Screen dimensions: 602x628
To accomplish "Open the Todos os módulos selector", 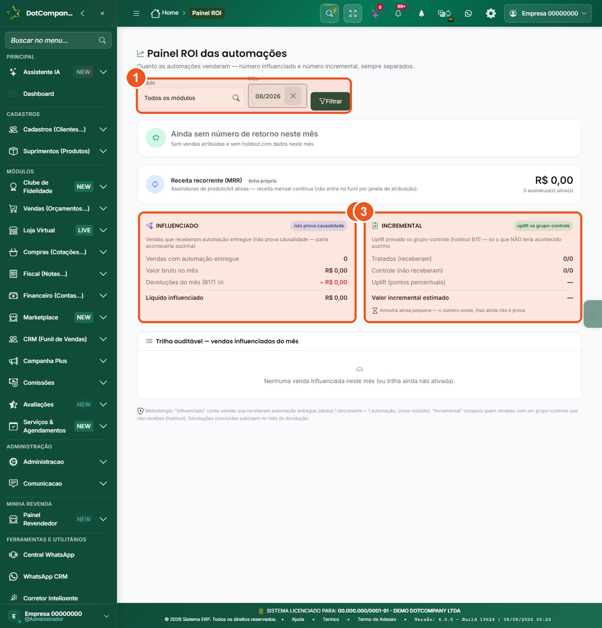I will 191,98.
